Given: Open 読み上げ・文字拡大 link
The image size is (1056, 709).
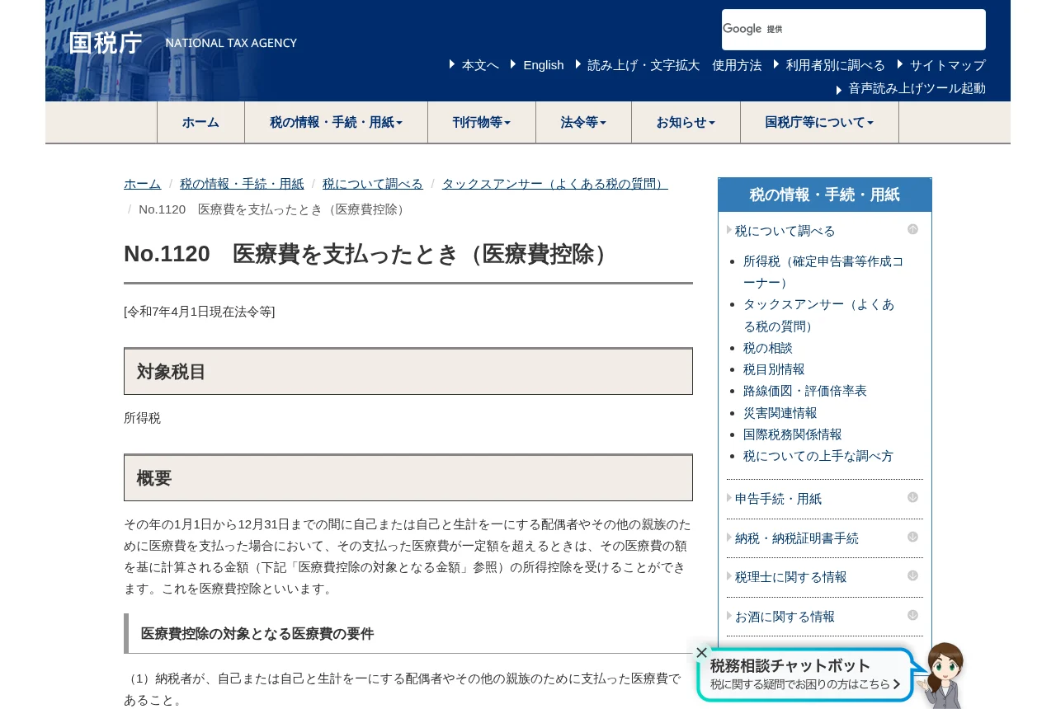Looking at the screenshot, I should click(643, 65).
